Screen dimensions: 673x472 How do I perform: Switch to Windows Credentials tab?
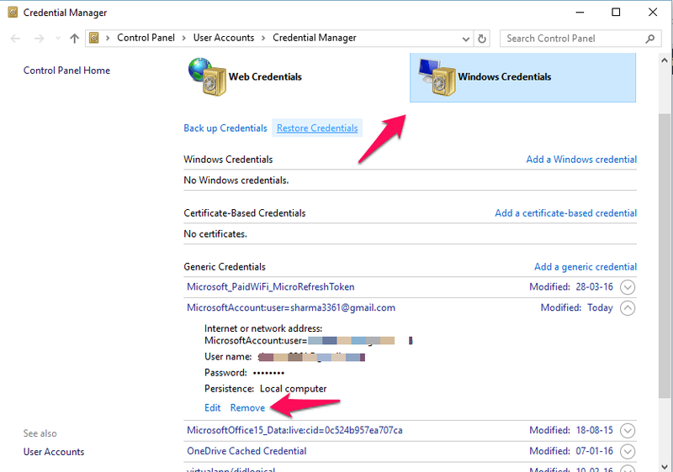522,77
